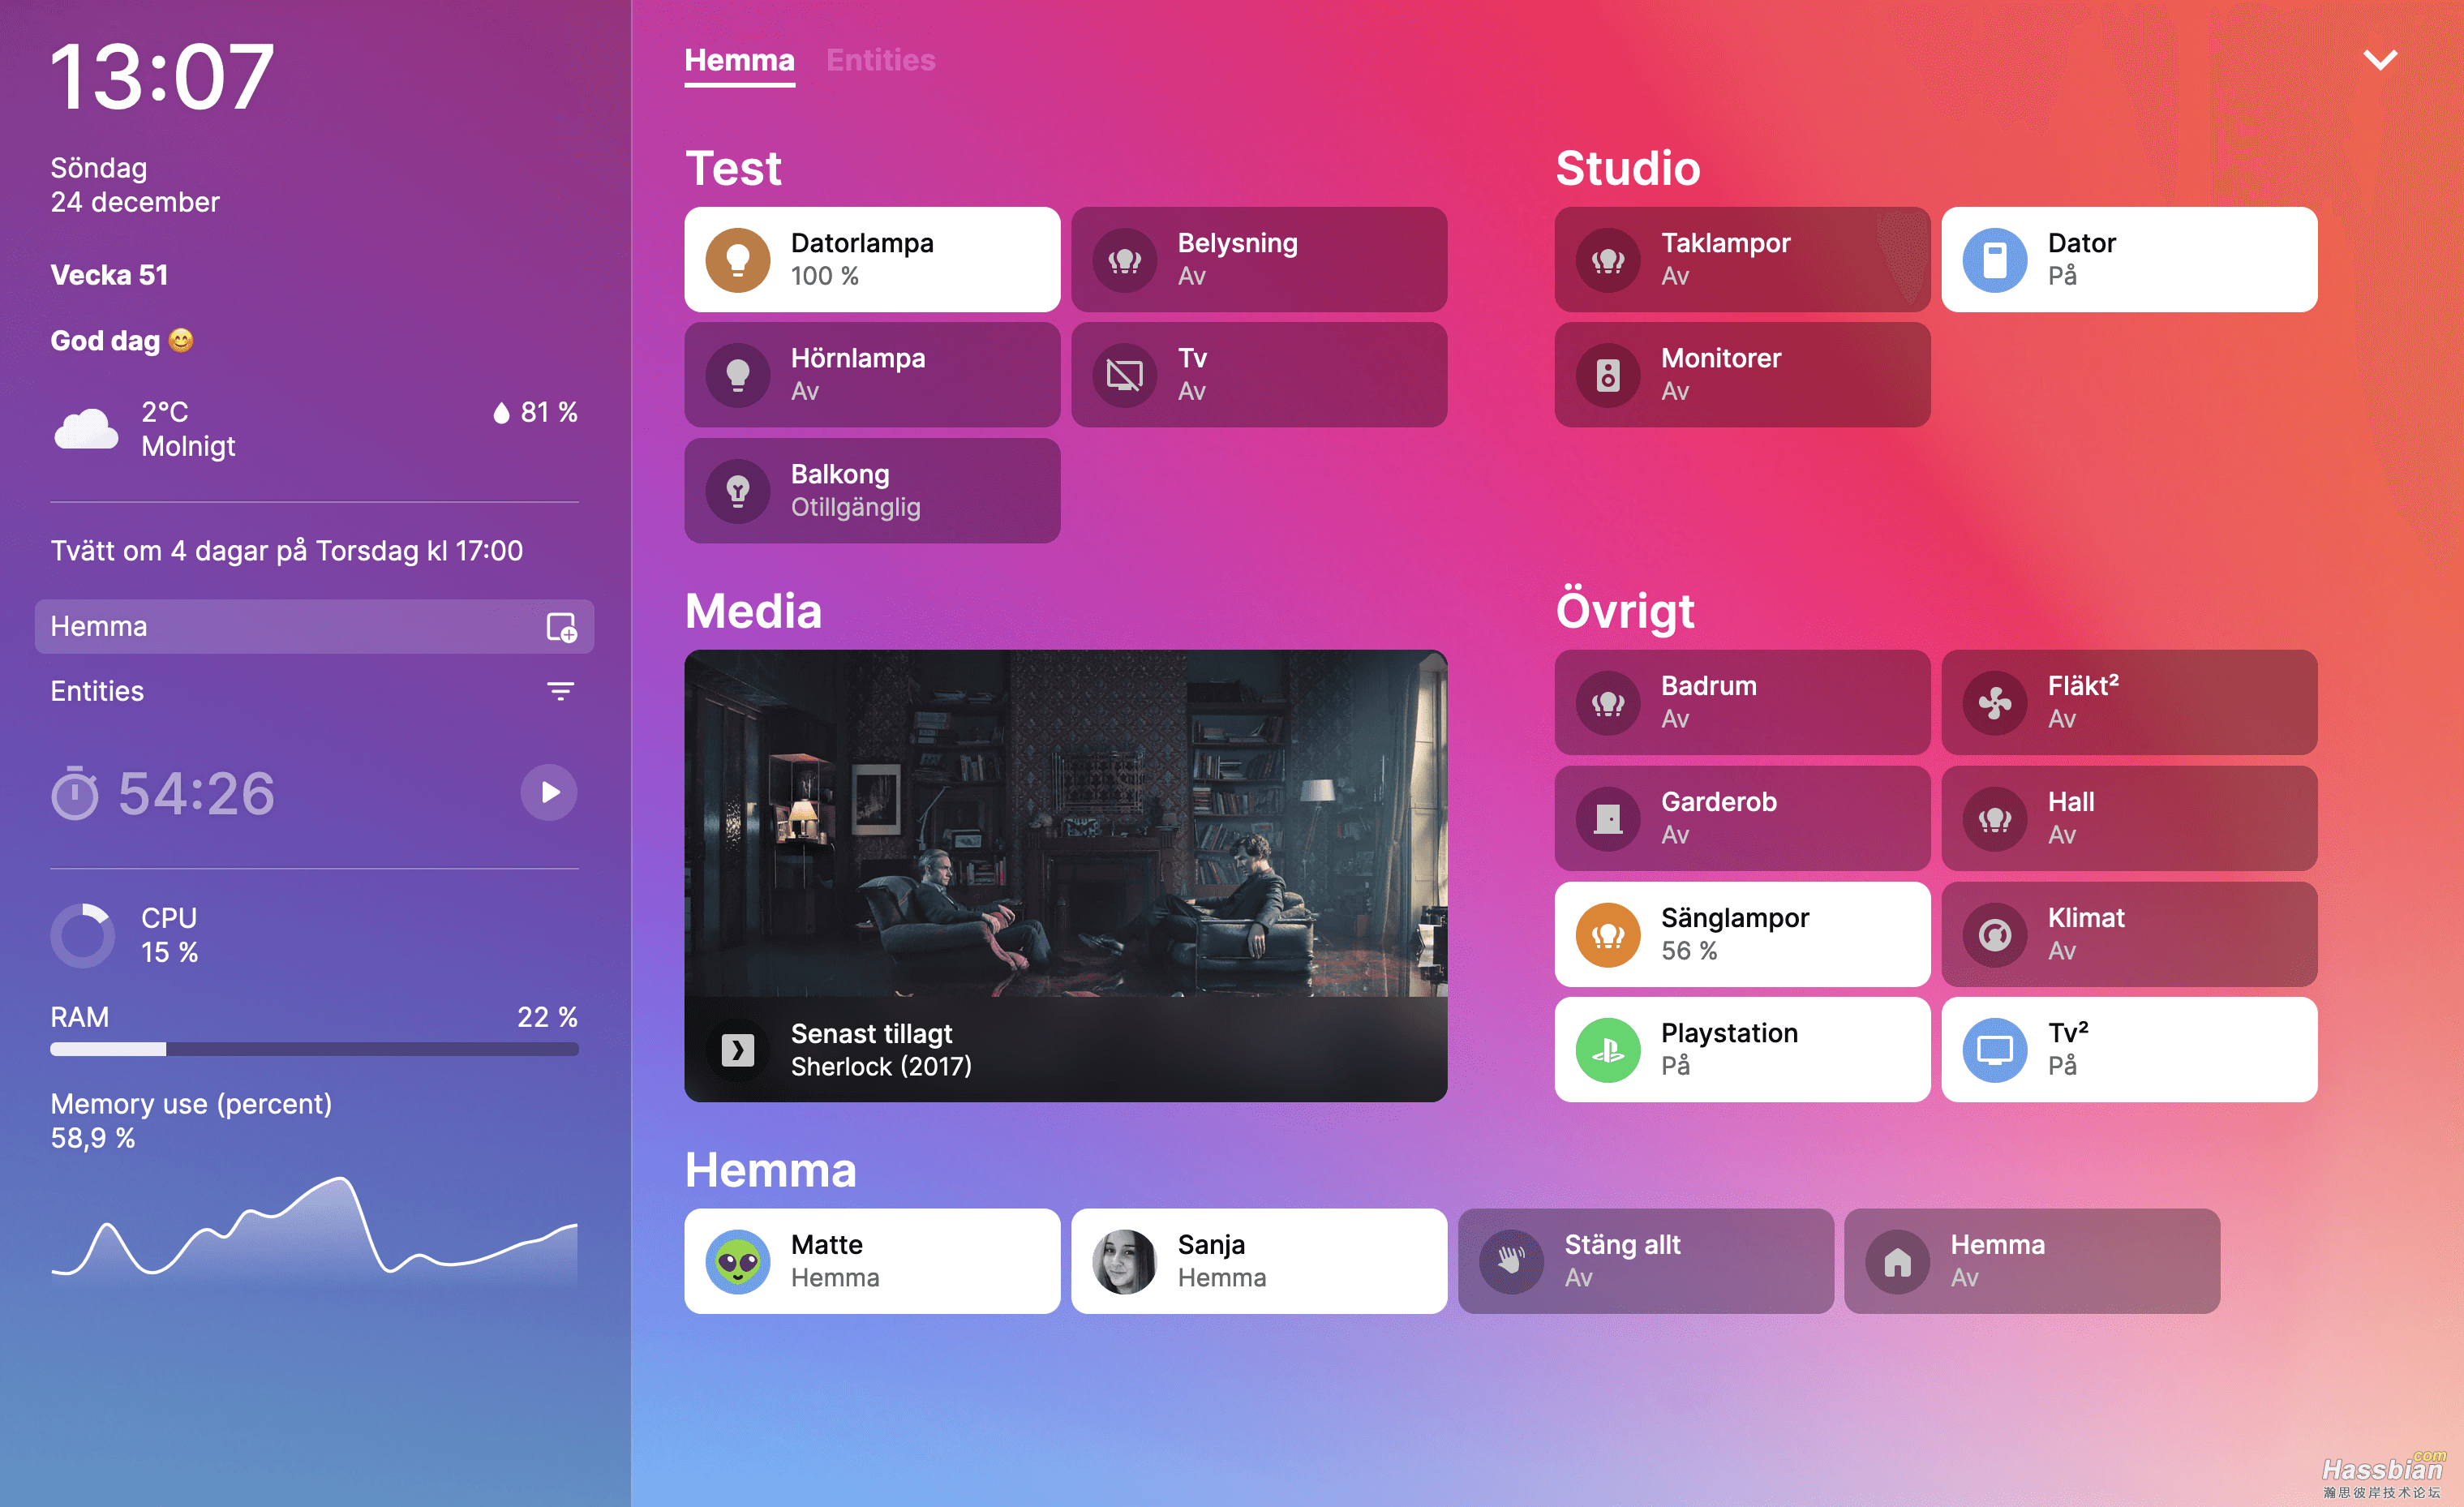This screenshot has width=2464, height=1507.
Task: Toggle the Fläkt² fan card
Action: (2129, 703)
